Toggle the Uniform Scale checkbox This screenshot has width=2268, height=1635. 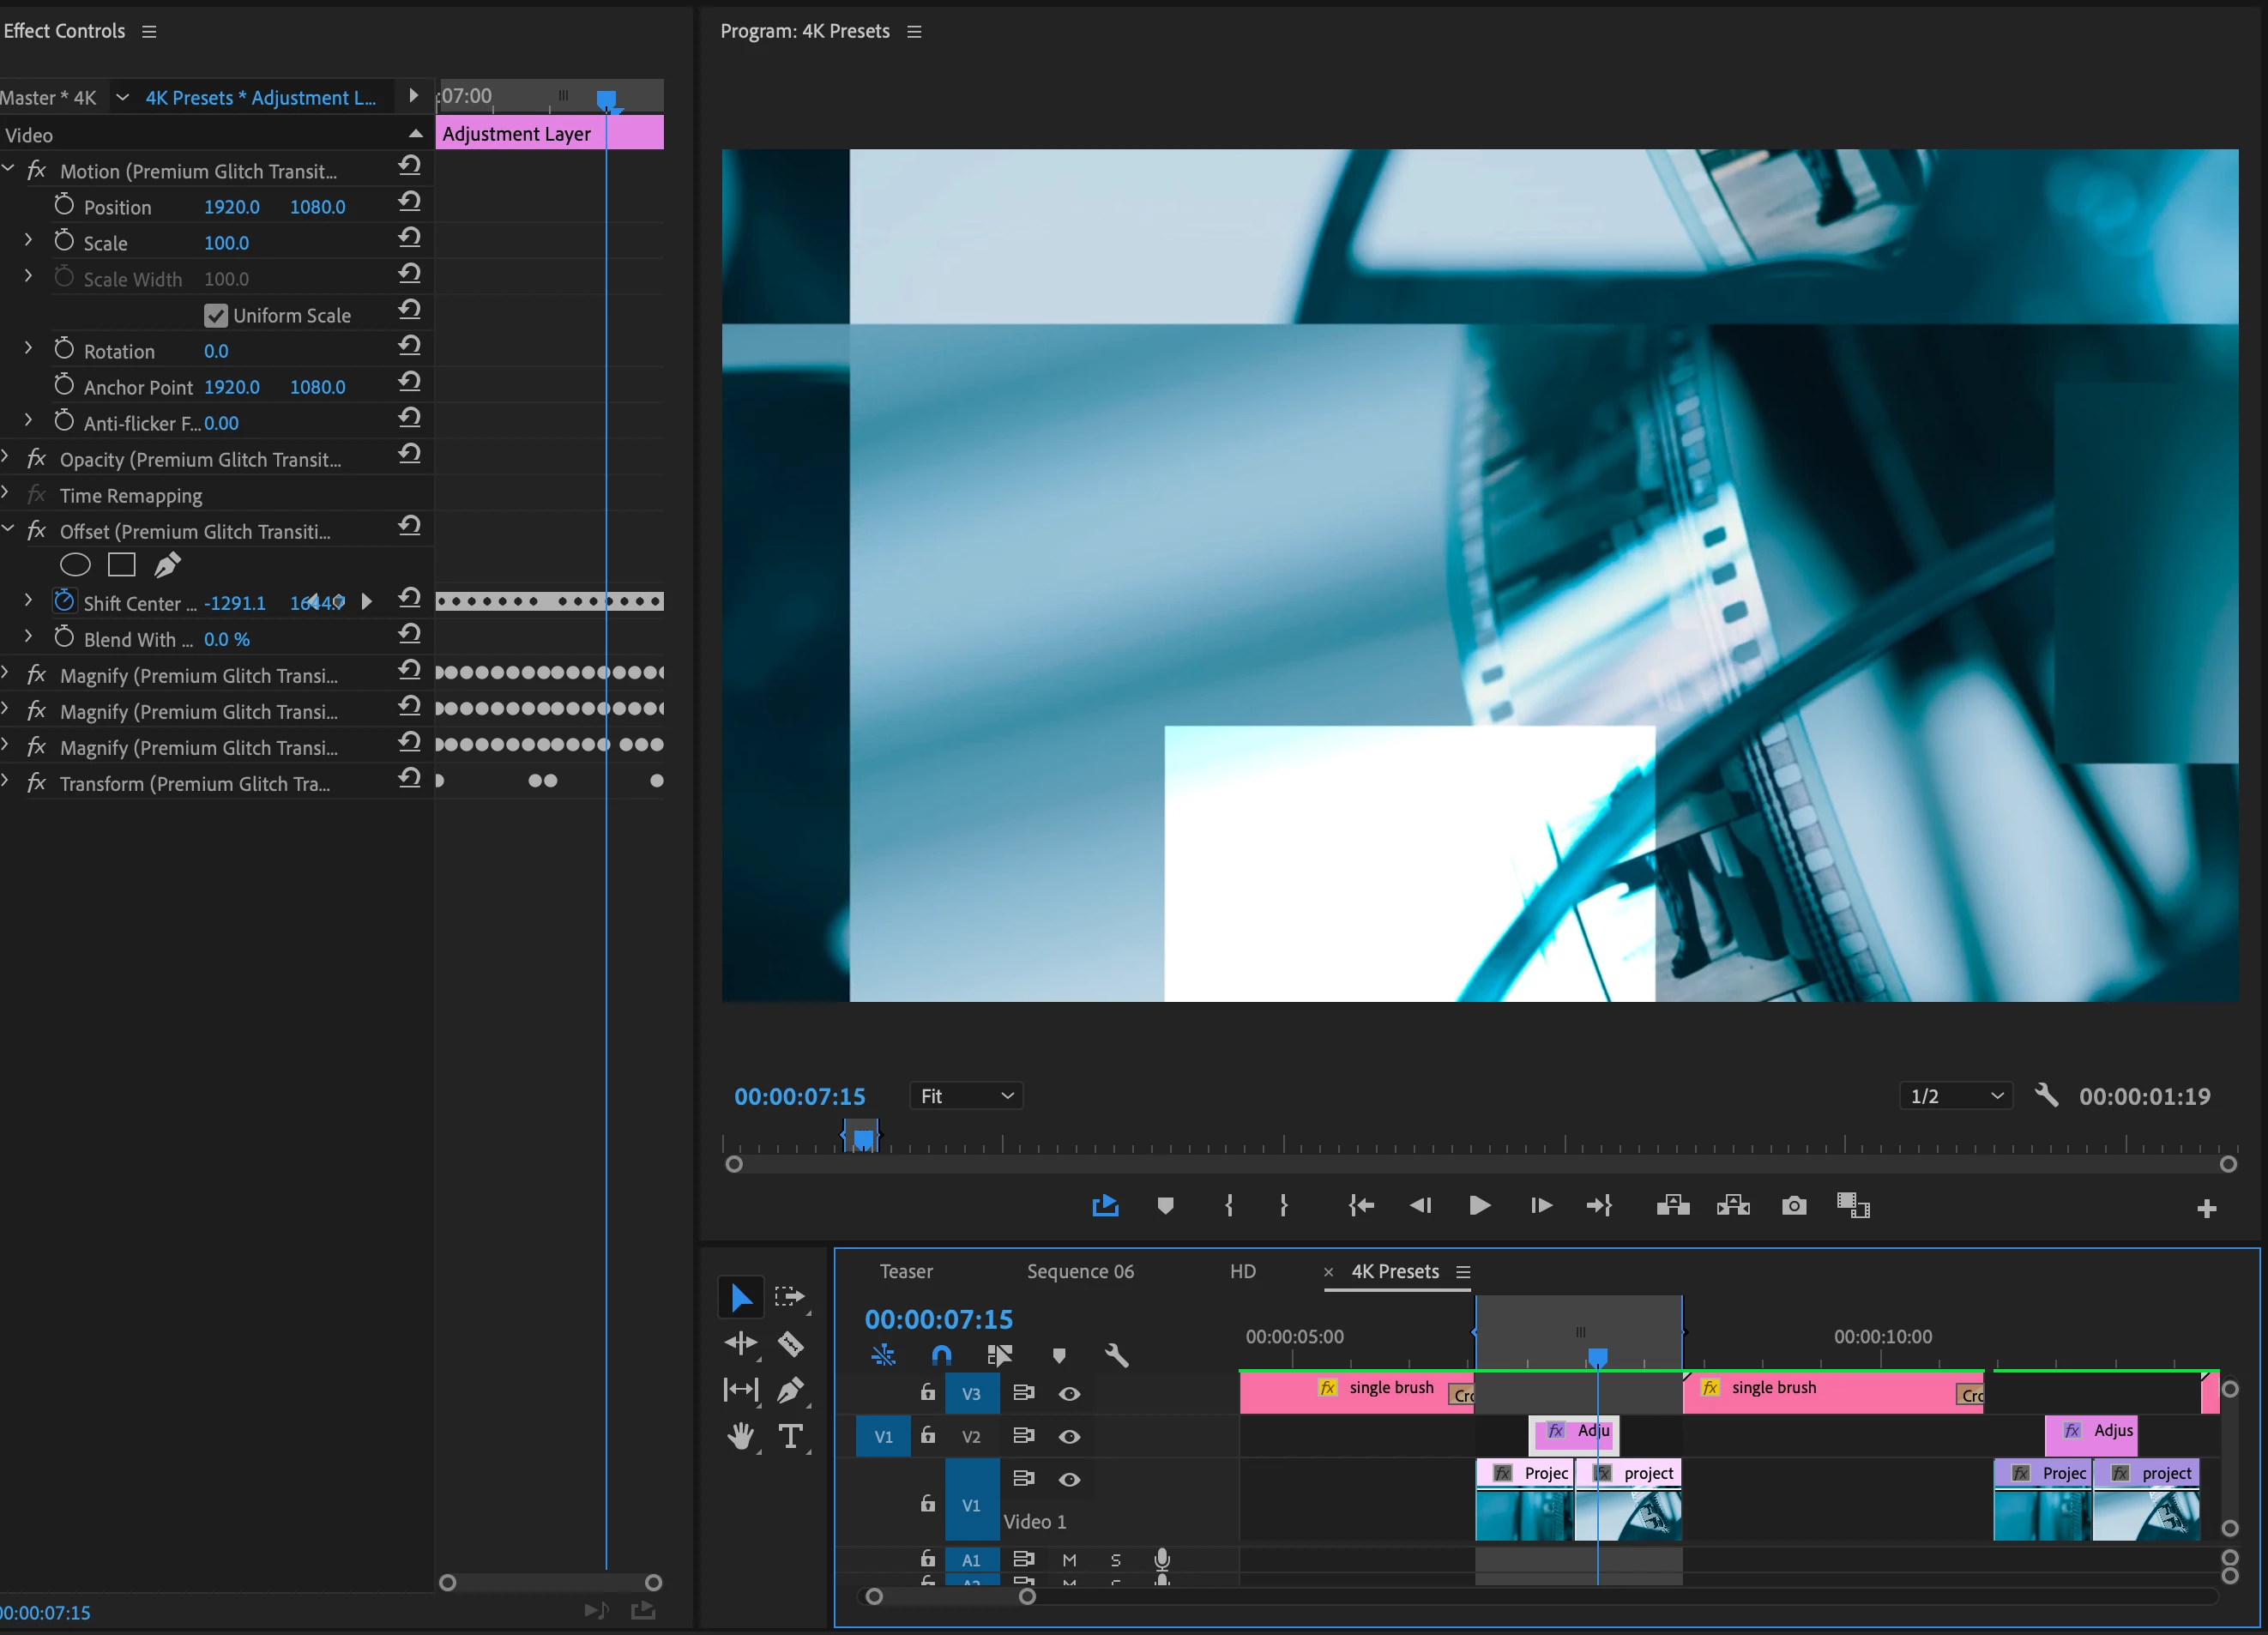(x=216, y=316)
